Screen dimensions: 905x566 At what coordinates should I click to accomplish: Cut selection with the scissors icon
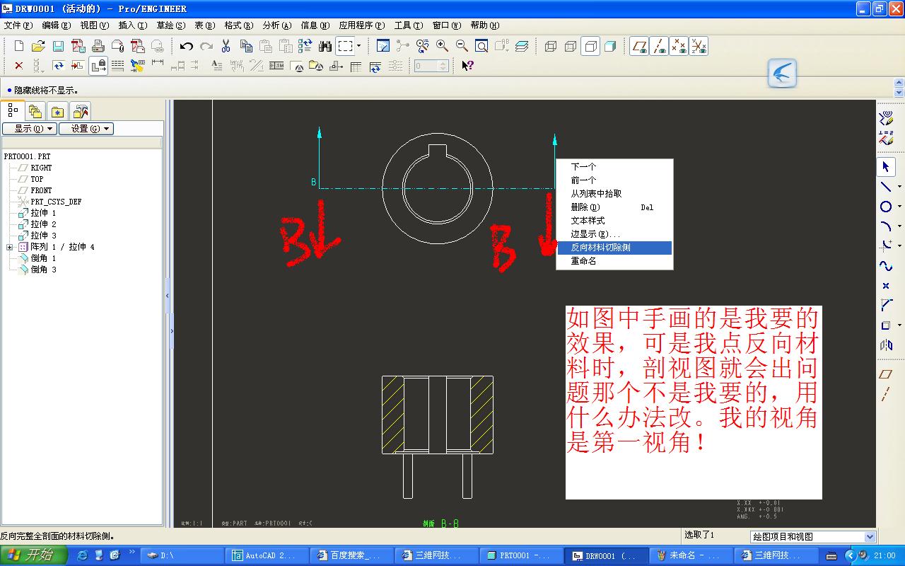pyautogui.click(x=226, y=47)
